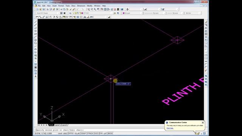The width and height of the screenshot is (242, 136).
Task: Click the Open file icon
Action: coord(40,9)
